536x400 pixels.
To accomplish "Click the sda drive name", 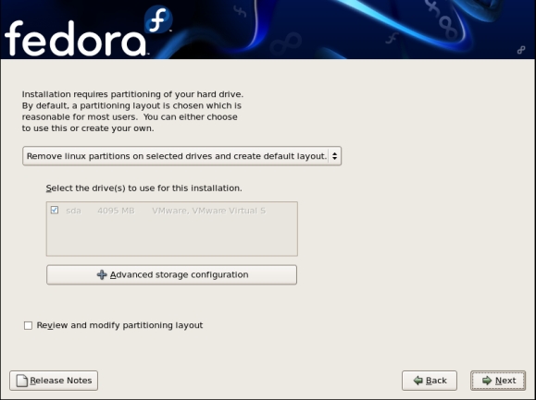I will (73, 211).
